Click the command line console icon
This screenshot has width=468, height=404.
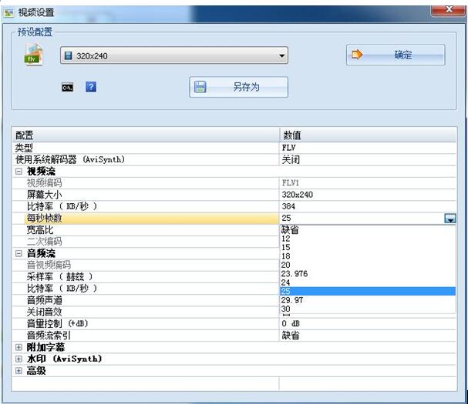click(67, 87)
